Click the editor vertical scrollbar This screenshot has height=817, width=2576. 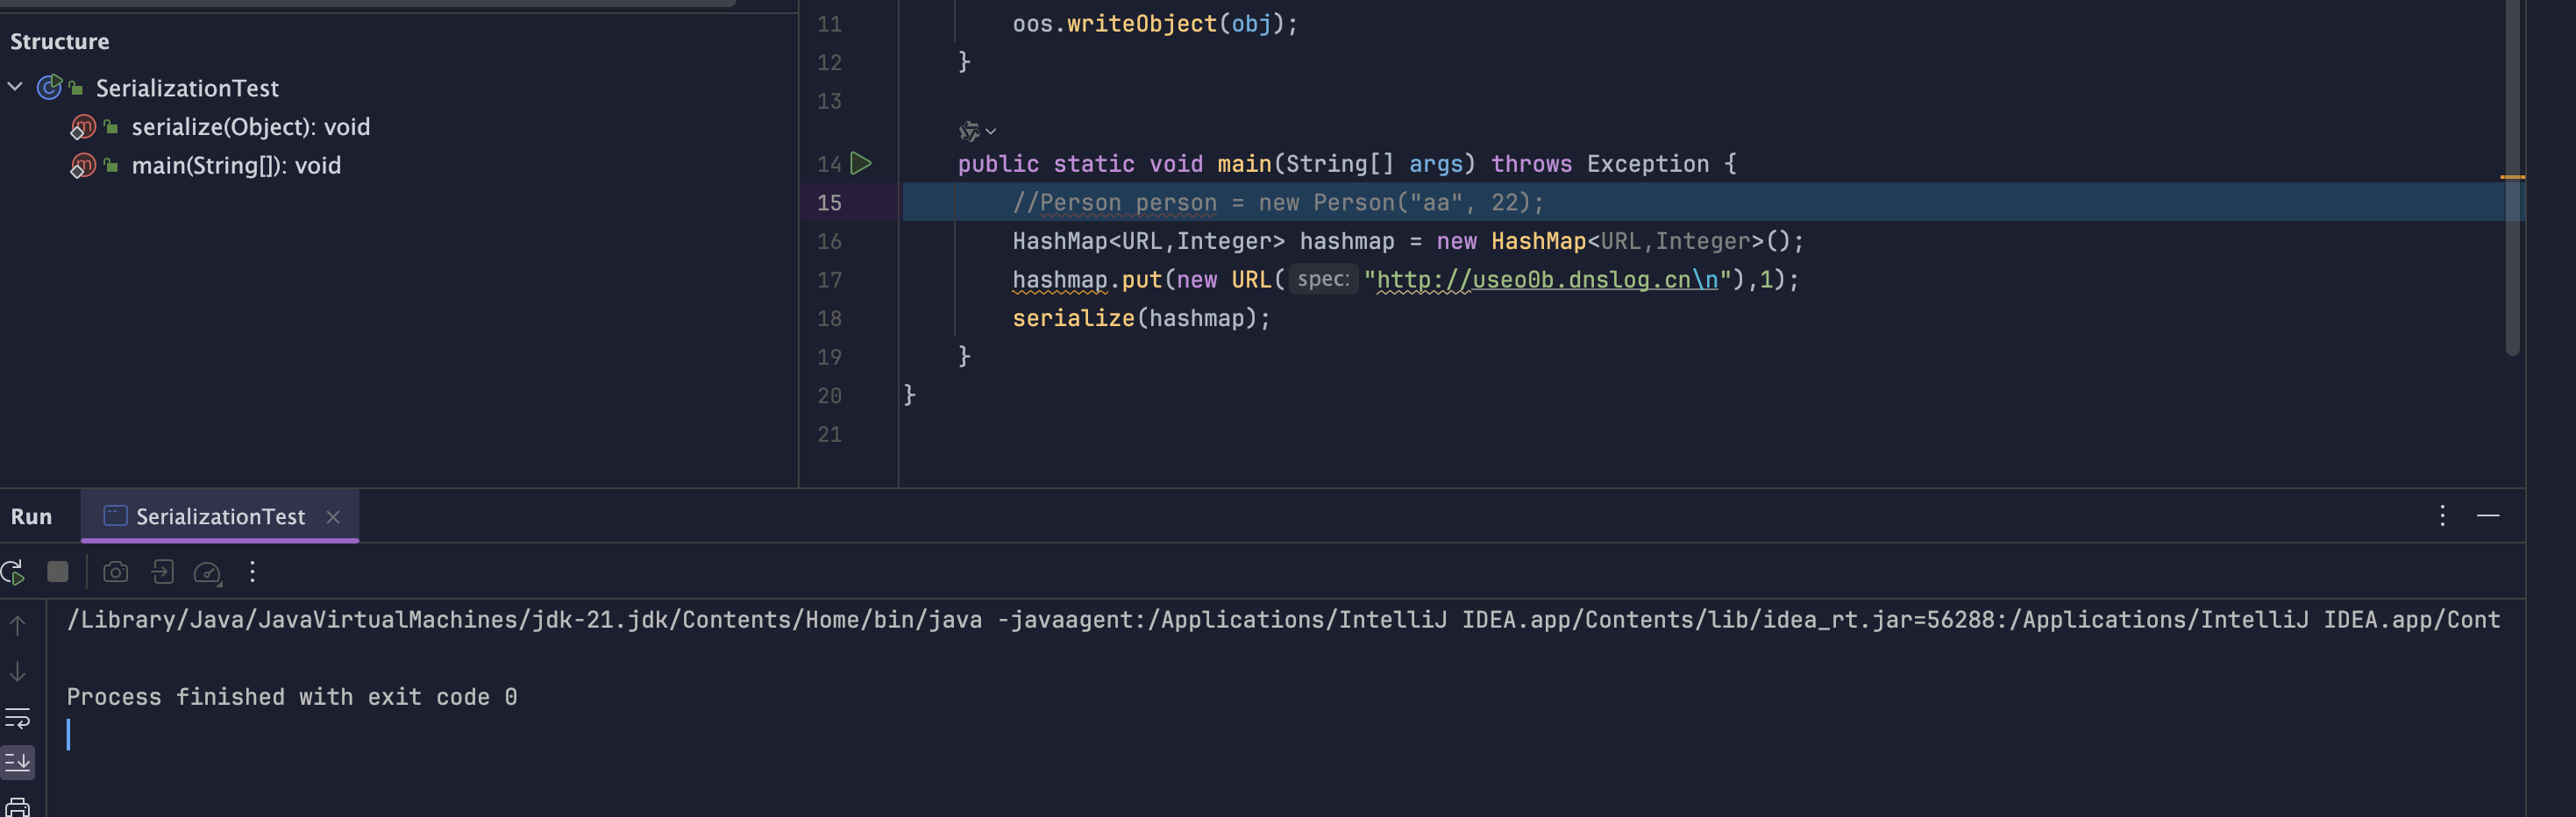point(2512,178)
